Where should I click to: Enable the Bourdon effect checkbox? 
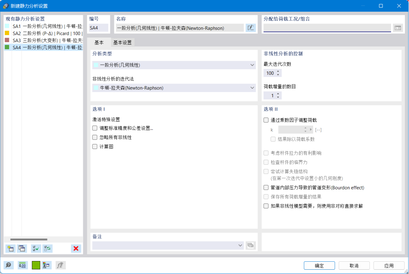(266, 187)
